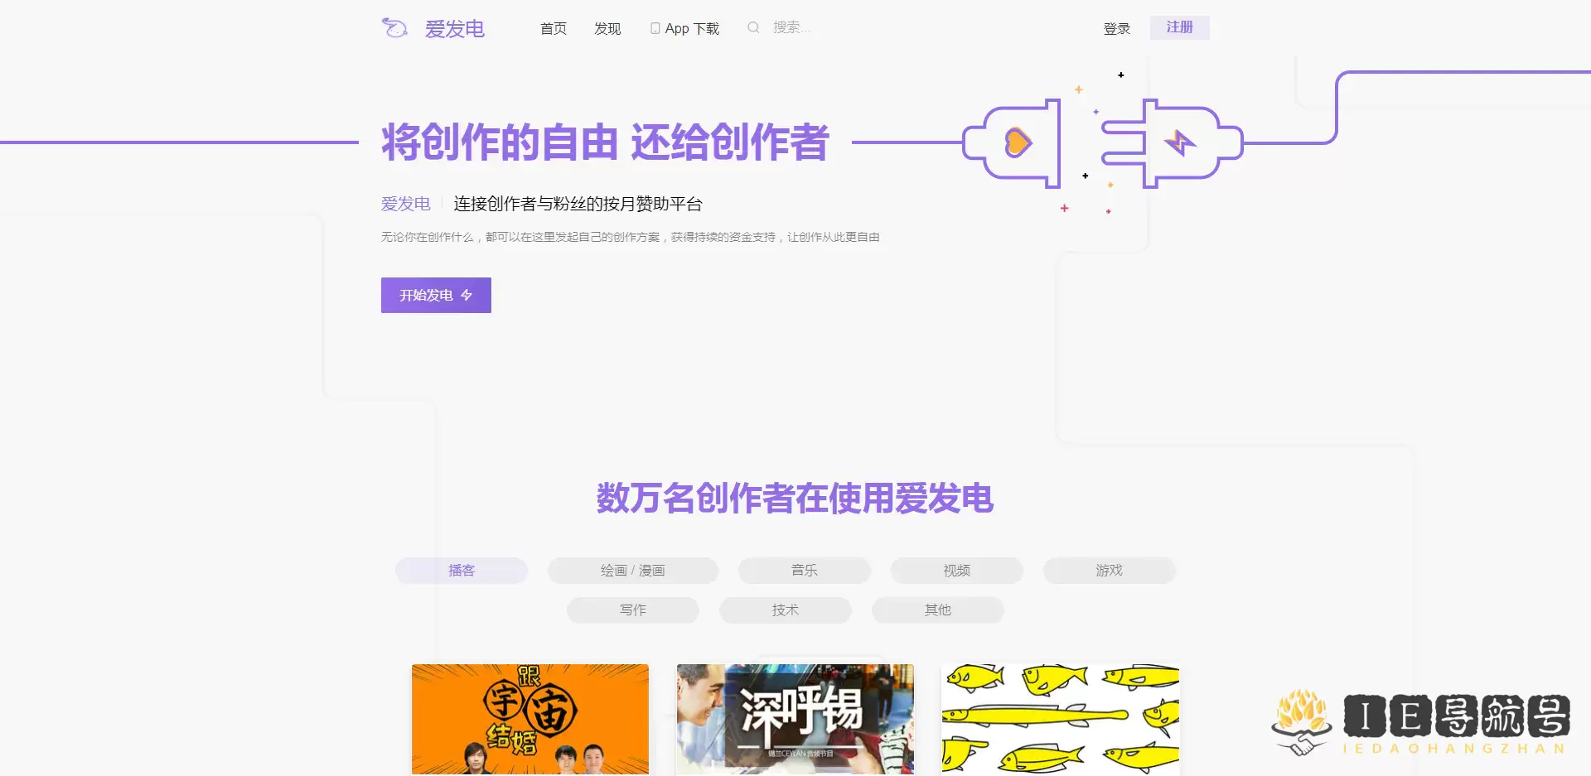
Task: Select the 其他 category
Action: 937,610
